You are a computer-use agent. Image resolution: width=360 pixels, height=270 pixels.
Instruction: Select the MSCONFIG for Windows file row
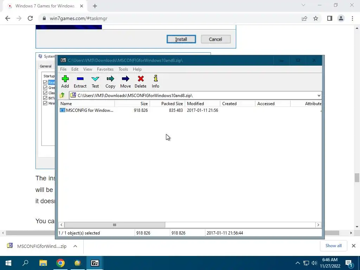189,110
